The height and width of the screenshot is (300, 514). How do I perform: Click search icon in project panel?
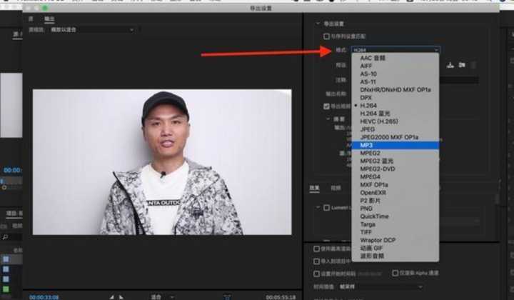tap(5, 236)
